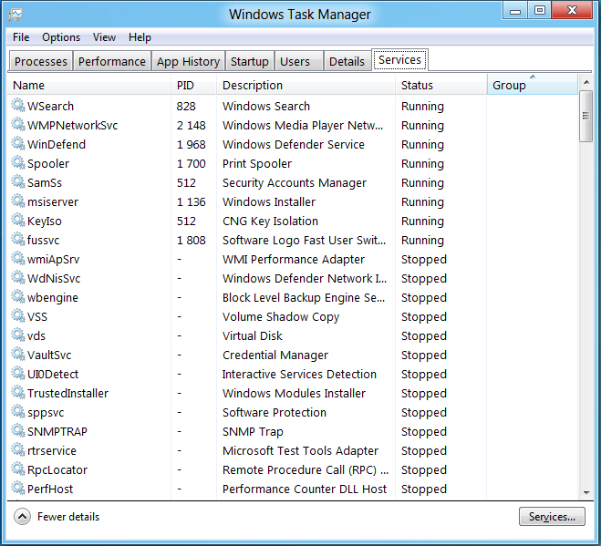This screenshot has width=601, height=546.
Task: Select the 'Windows Defender Service' description
Action: [x=294, y=144]
